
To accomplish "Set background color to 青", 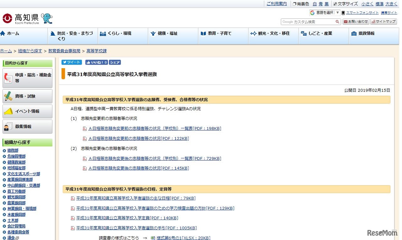I will (321, 4).
